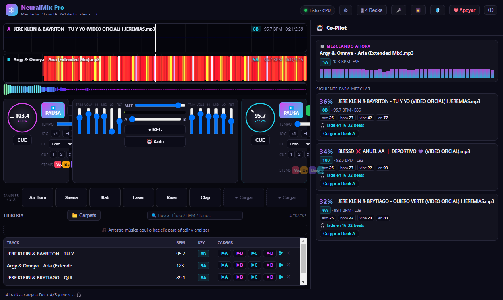Trigger the Clap sample

(x=205, y=197)
